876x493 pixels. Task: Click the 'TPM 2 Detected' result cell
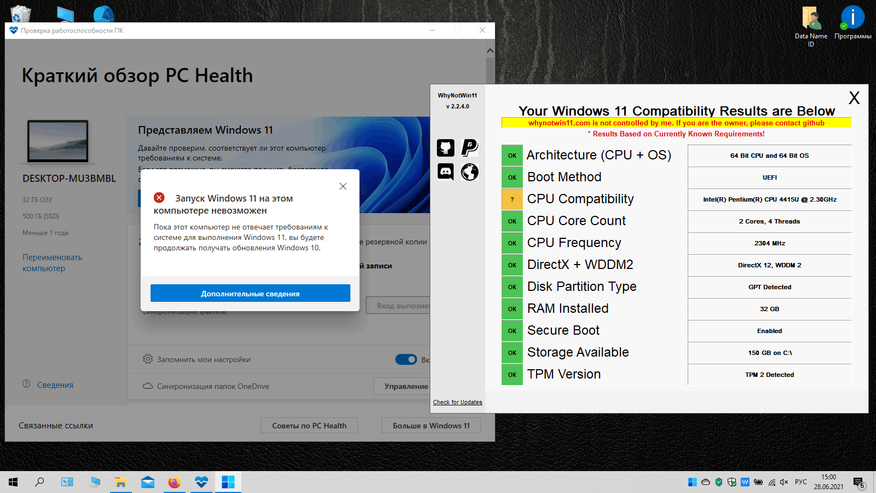pos(770,375)
